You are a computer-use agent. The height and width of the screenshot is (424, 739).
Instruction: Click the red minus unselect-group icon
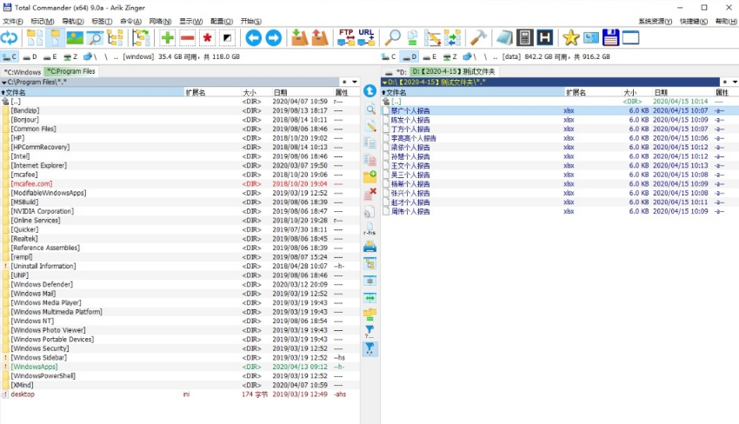(187, 37)
